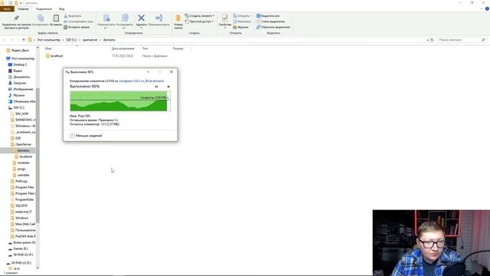490x276 pixels.
Task: Click Обратить выделение in the ribbon
Action: [273, 27]
